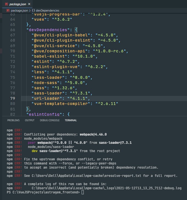
Task: Click "Fix the upstream dependency conflict" terminal line
Action: (68, 159)
